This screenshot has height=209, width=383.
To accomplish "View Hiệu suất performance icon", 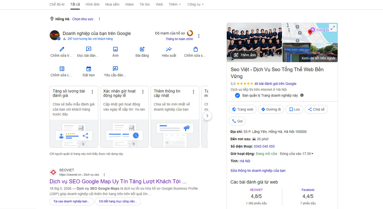I will 169,49.
